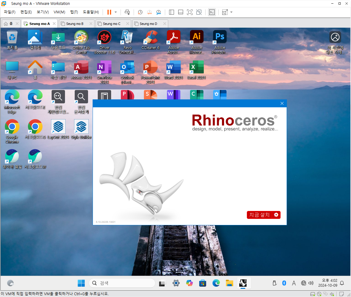This screenshot has height=297, width=351.
Task: Click the 이 사진에 대한 자세한 정보 icon
Action: [335, 43]
